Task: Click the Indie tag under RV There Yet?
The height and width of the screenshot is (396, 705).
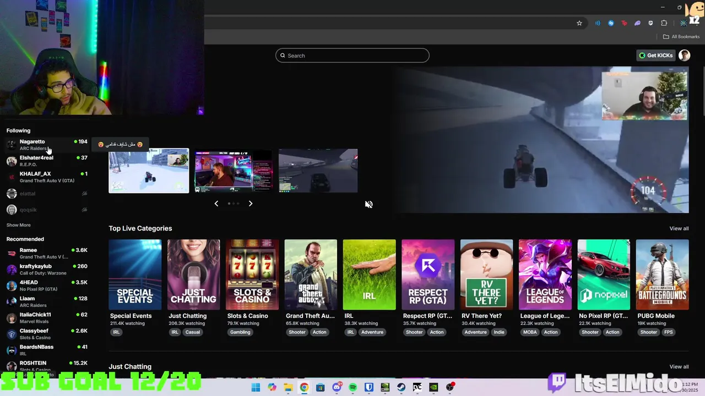Action: click(499, 332)
